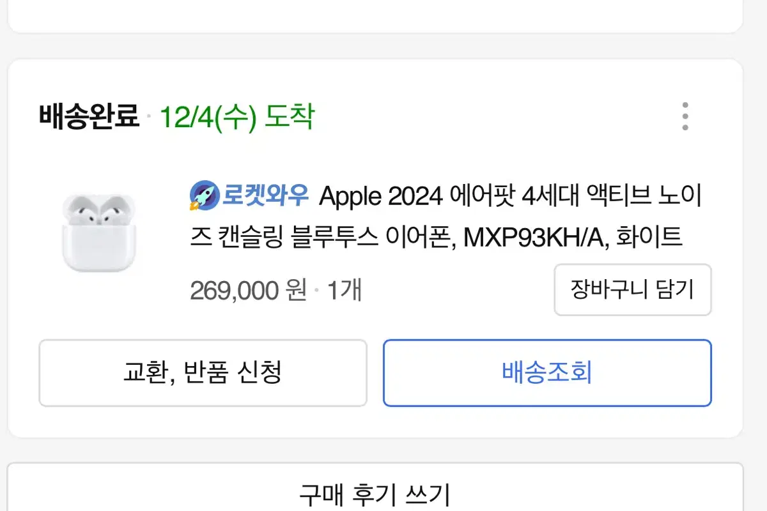Select the 12/4(수) 도착 arrival date text
Image resolution: width=767 pixels, height=511 pixels.
236,117
